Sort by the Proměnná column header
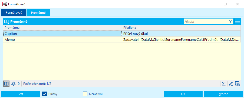 pyautogui.click(x=62, y=28)
